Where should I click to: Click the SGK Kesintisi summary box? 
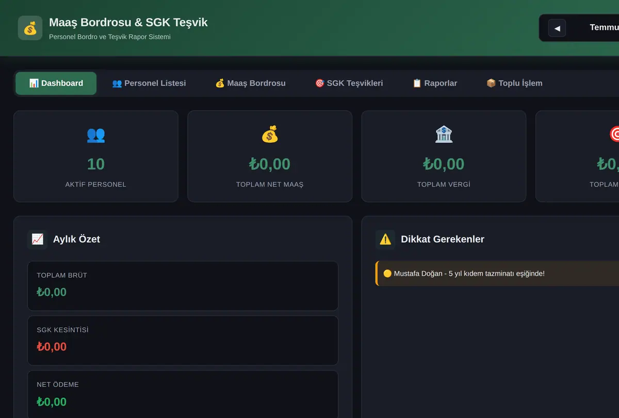pos(183,341)
